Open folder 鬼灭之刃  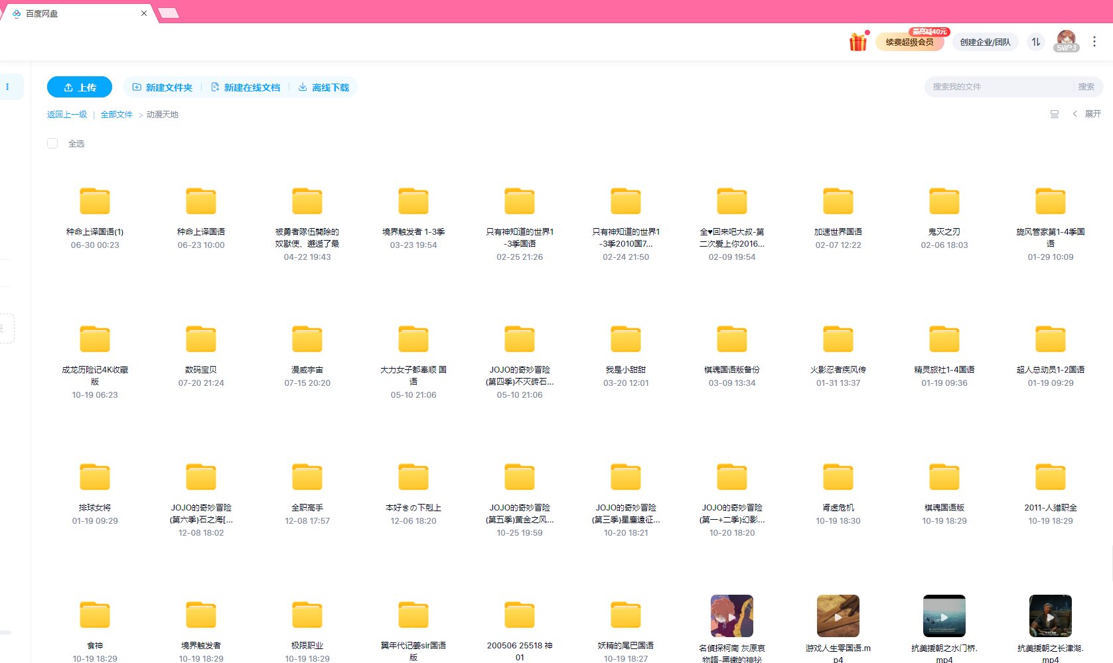pyautogui.click(x=944, y=202)
